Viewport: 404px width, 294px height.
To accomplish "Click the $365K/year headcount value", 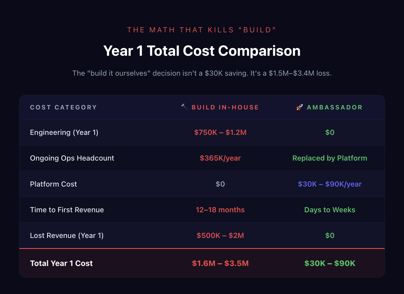I will click(x=220, y=158).
